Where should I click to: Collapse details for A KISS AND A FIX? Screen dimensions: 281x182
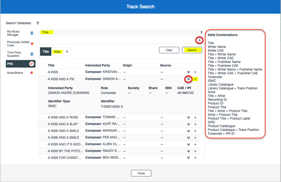(188, 79)
